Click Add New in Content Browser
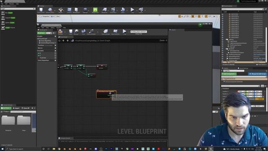This screenshot has width=268, height=151. click(x=6, y=108)
